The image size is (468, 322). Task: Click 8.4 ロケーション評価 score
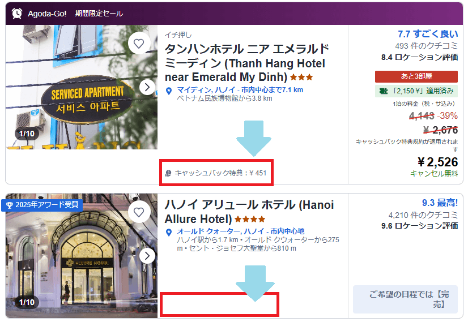(420, 57)
